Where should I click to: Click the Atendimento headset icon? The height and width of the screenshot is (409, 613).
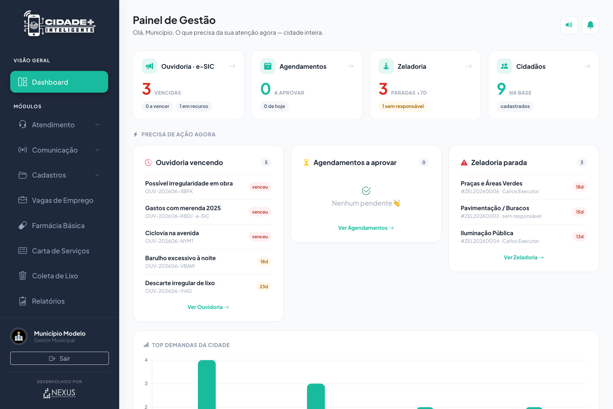23,125
